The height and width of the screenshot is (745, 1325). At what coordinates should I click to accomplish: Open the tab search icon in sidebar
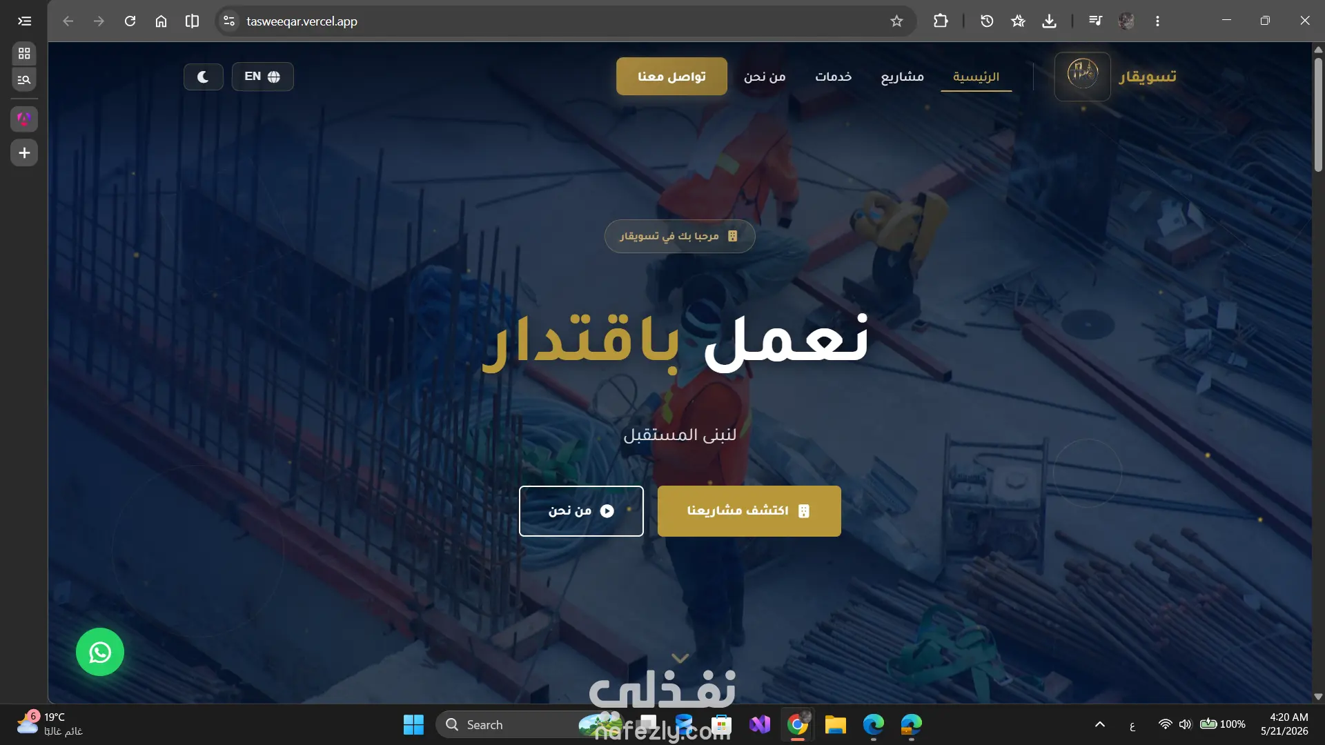24,80
